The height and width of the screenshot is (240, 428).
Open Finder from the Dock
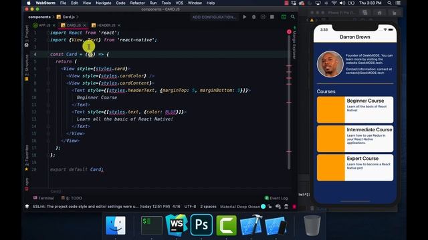pyautogui.click(x=116, y=225)
